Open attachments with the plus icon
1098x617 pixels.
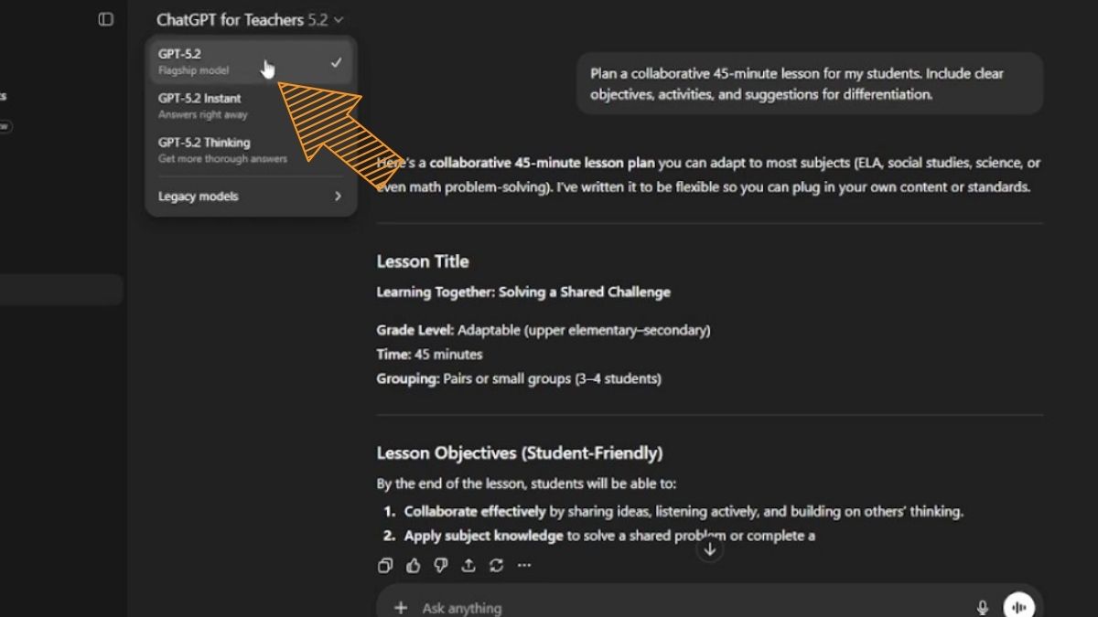point(400,607)
